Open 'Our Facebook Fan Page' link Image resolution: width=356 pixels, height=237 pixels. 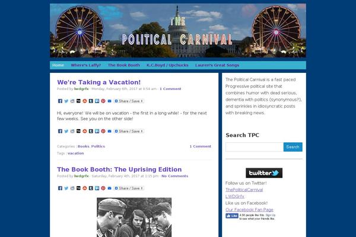click(x=249, y=210)
